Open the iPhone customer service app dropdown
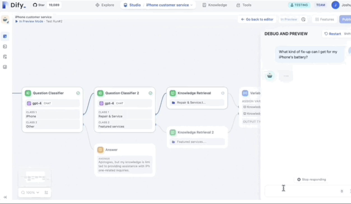Screen dimensions: 351x204 [169, 5]
